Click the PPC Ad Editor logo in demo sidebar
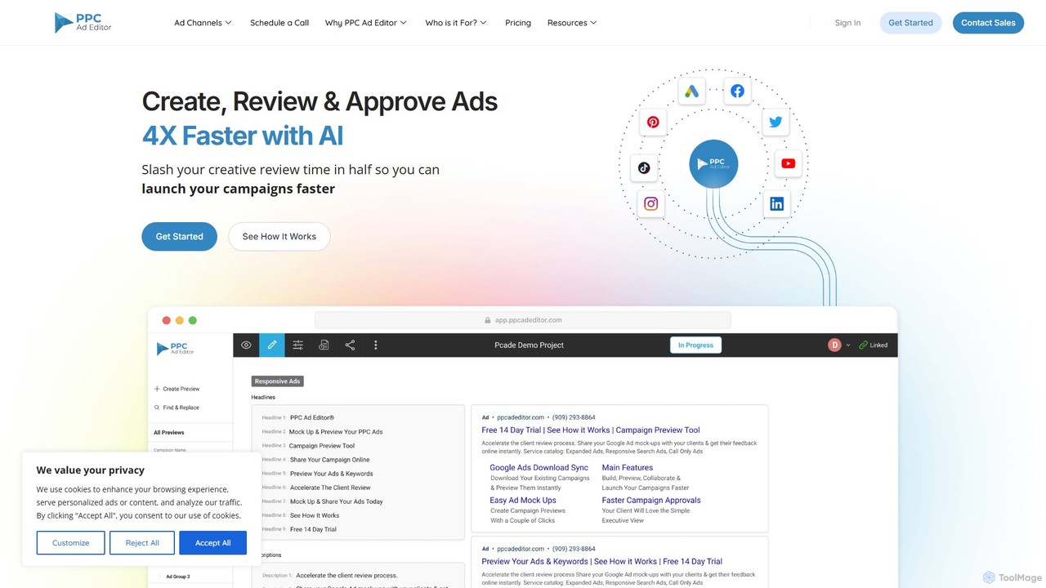 [x=176, y=349]
